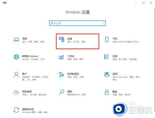Open the 系统 settings title
This screenshot has height=118, width=155.
pos(24,39)
